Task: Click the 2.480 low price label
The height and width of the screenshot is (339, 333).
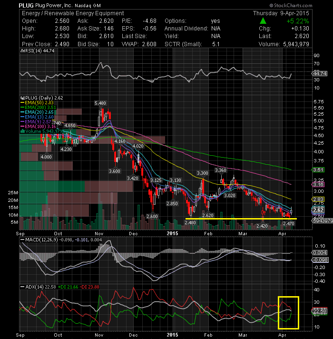Action: click(190, 223)
